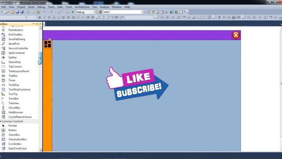
Task: Open the Architecture menu
Action: pos(82,7)
